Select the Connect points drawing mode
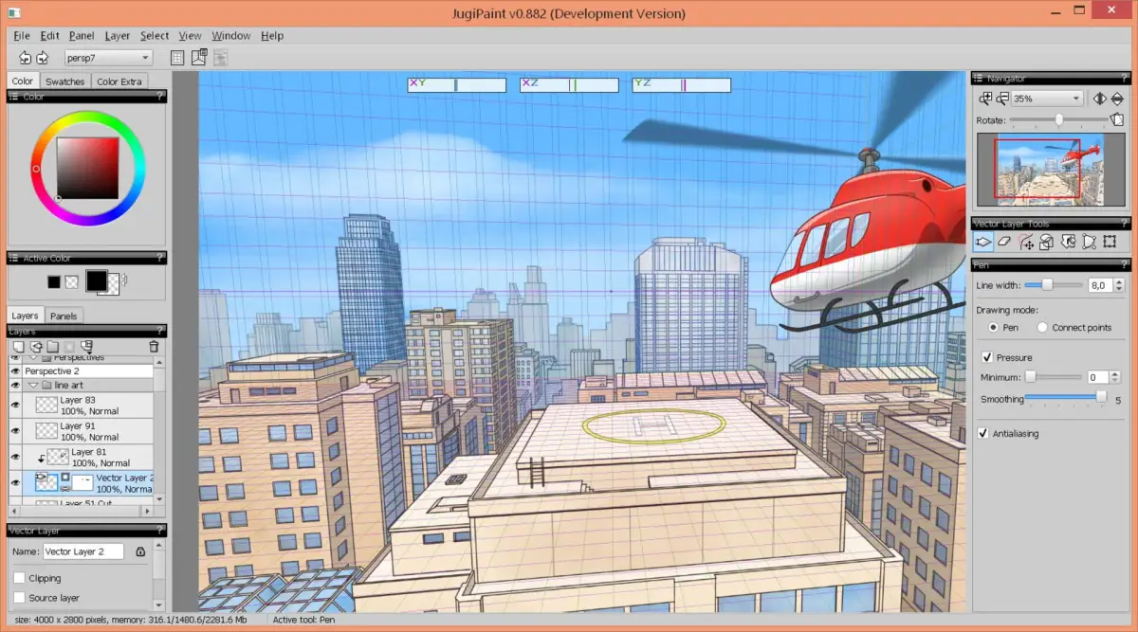The image size is (1138, 632). click(1042, 328)
